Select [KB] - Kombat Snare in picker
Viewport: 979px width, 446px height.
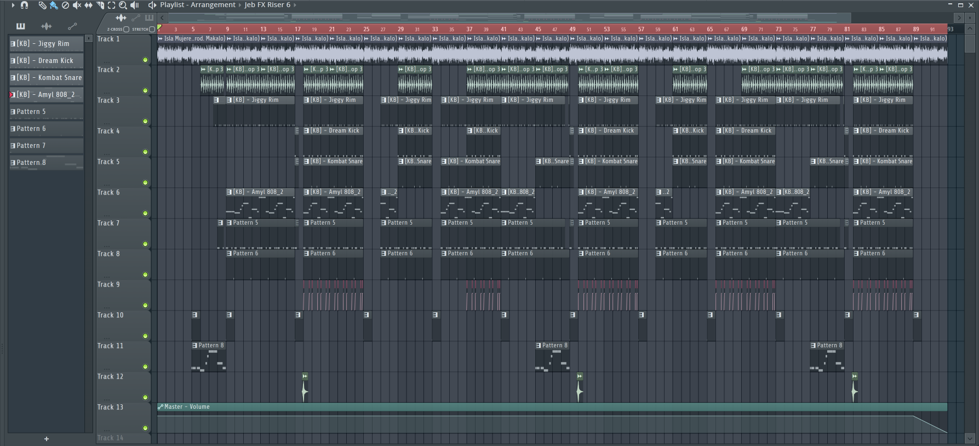click(47, 77)
